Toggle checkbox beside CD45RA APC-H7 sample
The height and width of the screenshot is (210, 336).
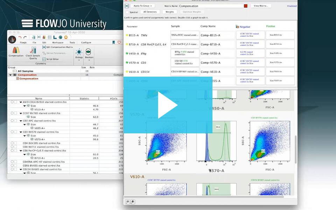(x=15, y=162)
